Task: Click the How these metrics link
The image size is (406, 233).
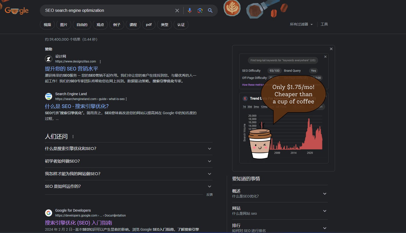Action: 253,85
